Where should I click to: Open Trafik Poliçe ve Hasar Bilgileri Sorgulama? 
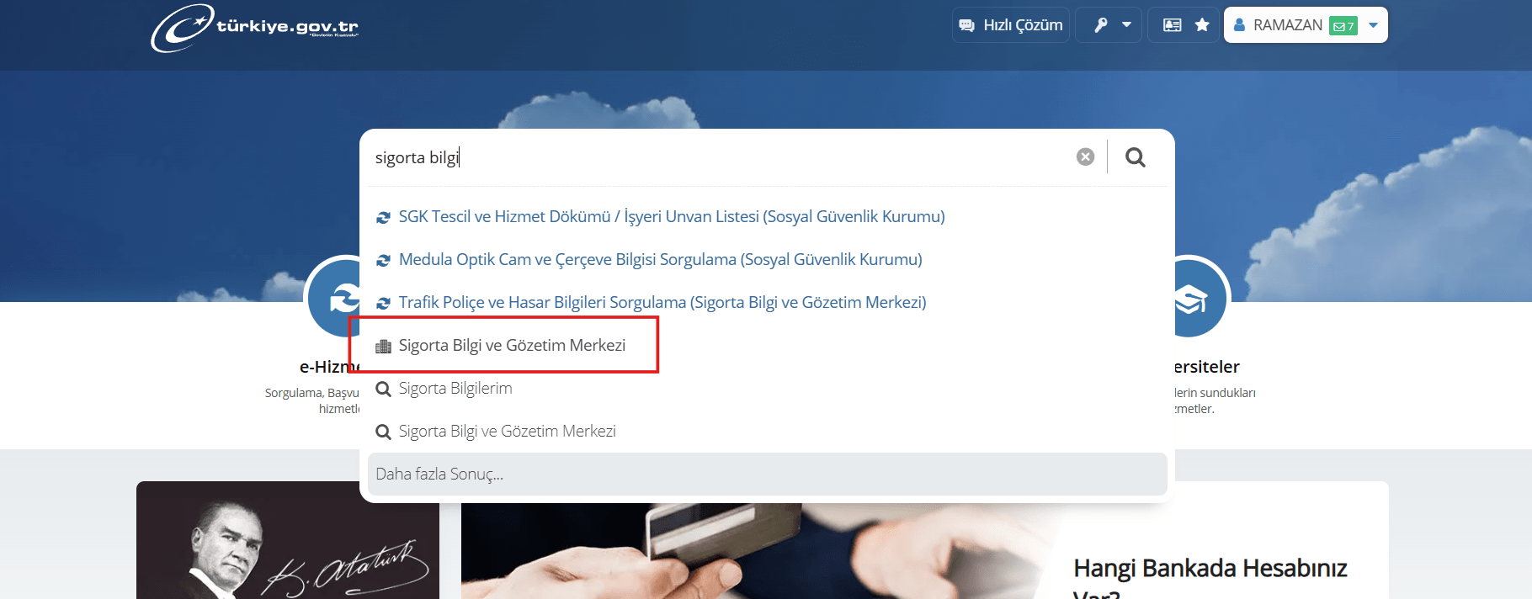pyautogui.click(x=662, y=303)
